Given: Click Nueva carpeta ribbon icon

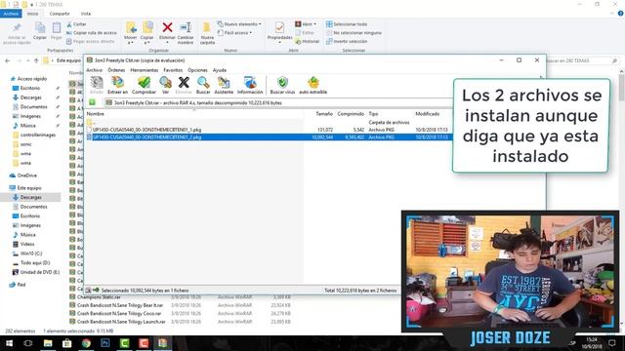Looking at the screenshot, I should click(207, 32).
